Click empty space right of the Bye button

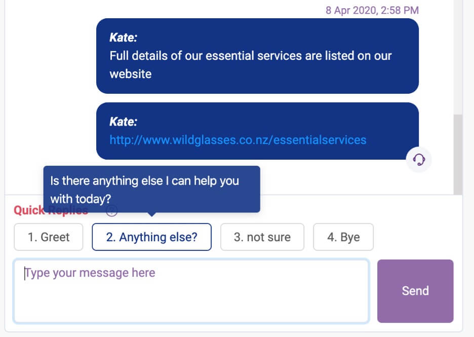(415, 237)
